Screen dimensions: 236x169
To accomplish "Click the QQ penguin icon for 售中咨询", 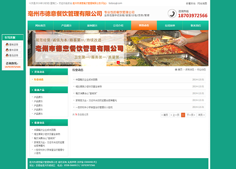I will pos(7,50).
